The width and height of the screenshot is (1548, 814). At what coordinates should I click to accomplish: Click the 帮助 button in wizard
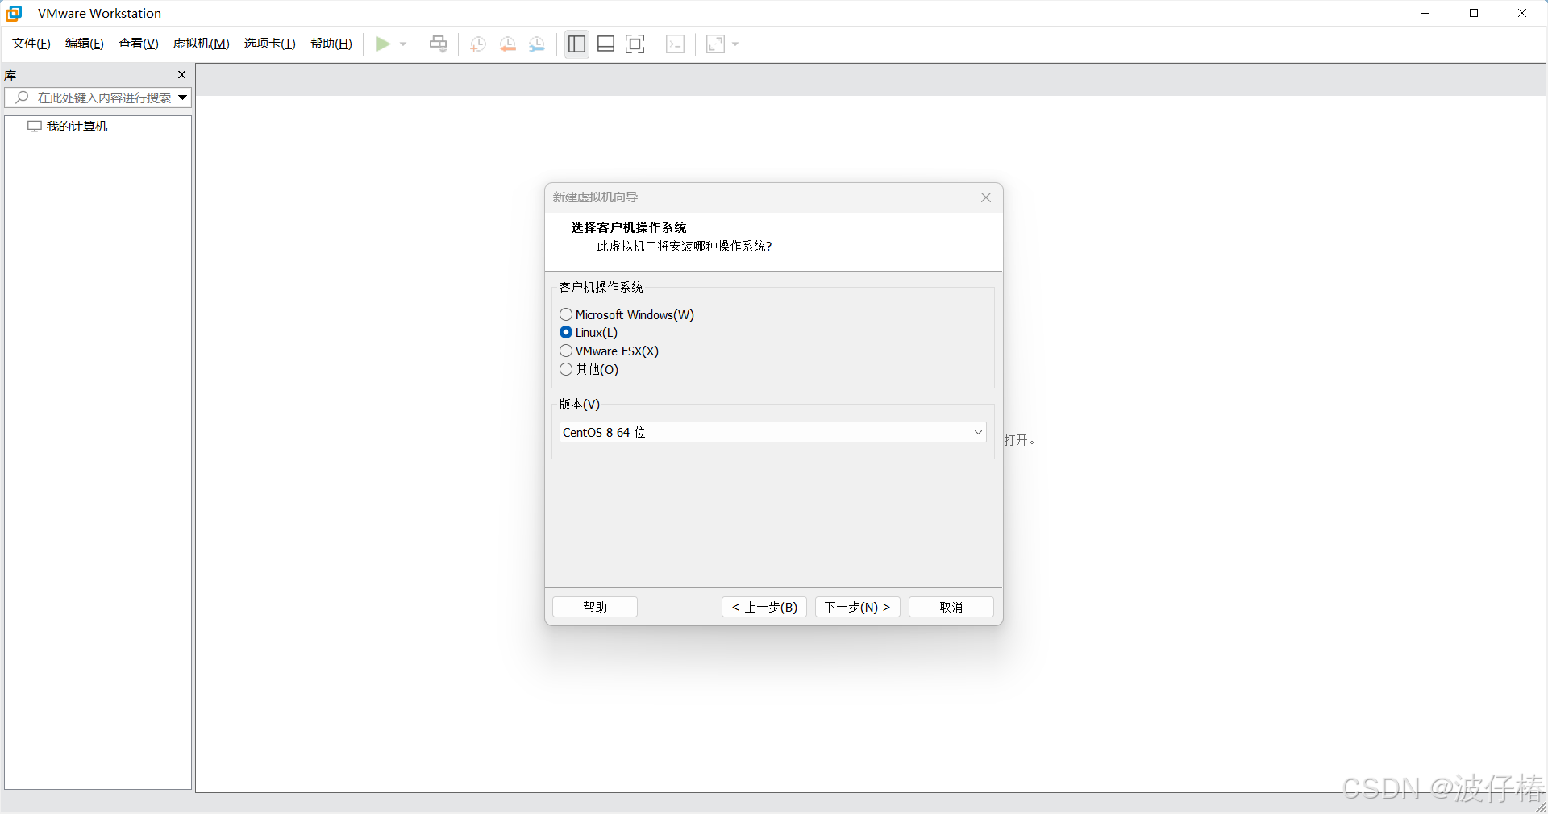point(595,607)
